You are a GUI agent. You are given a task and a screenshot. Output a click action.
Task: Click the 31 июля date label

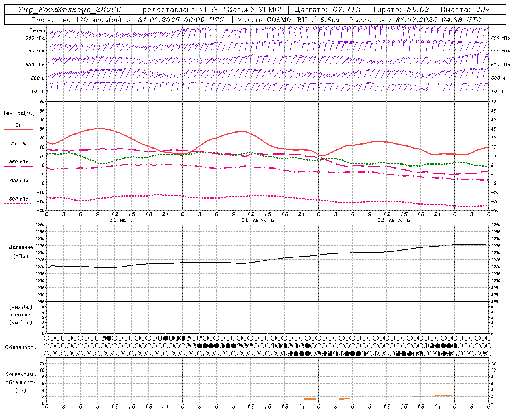122,220
